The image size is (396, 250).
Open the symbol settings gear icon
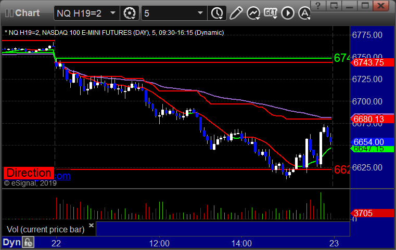[x=130, y=13]
